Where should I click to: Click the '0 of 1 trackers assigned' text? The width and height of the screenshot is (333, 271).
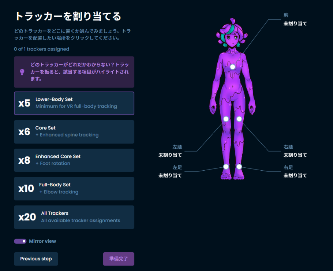click(x=42, y=49)
